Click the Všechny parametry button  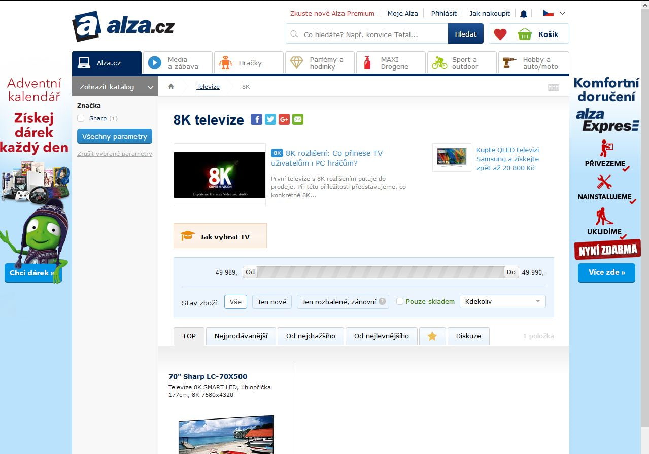[115, 136]
